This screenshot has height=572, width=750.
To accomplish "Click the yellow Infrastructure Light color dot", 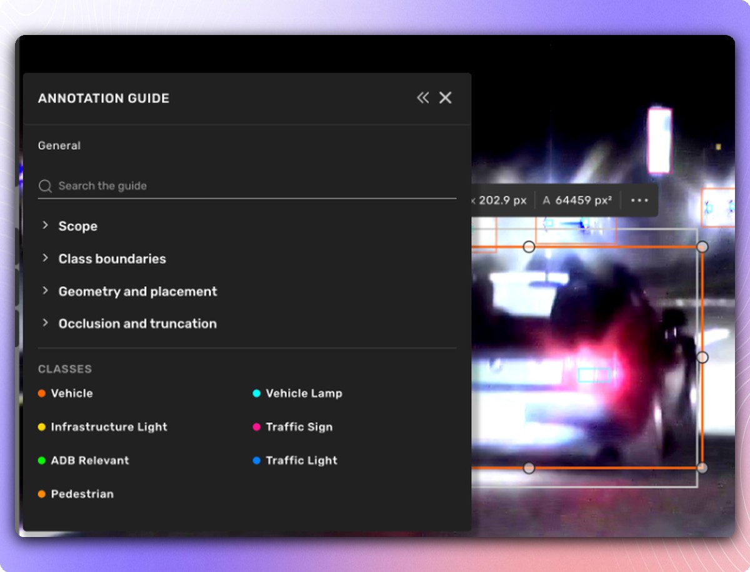I will [x=42, y=427].
